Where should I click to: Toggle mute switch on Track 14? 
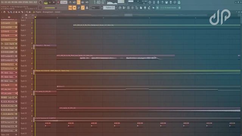tap(32, 89)
